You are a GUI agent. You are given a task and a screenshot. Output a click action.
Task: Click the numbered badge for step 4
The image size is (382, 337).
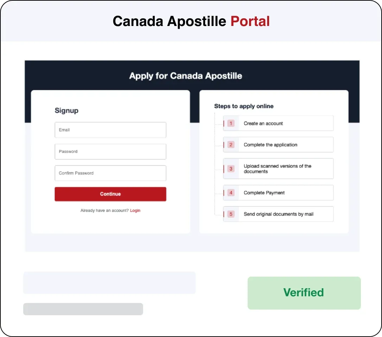(x=230, y=193)
